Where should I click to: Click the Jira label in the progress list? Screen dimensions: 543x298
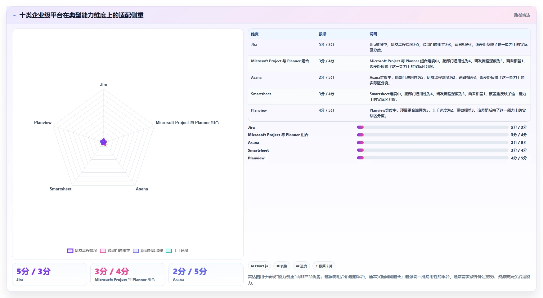[x=251, y=127]
